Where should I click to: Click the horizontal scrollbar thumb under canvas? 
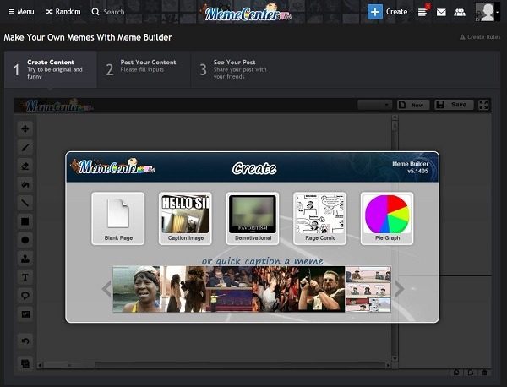69,365
